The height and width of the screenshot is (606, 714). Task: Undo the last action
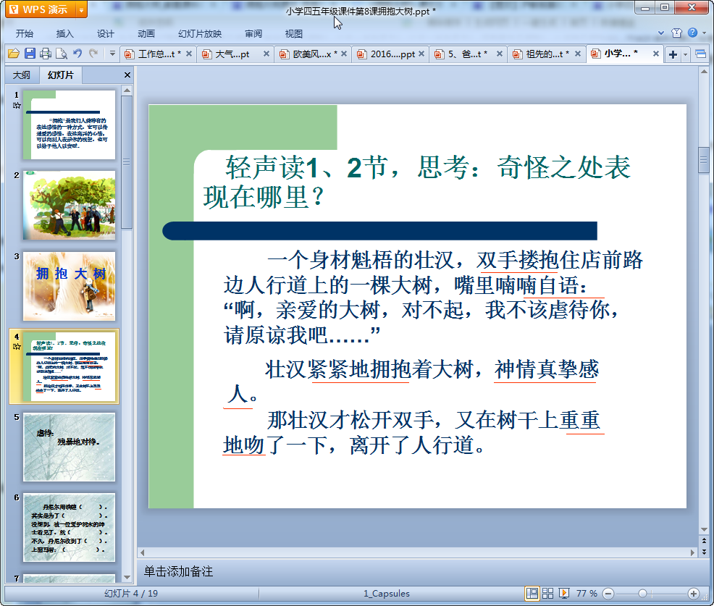pos(77,54)
